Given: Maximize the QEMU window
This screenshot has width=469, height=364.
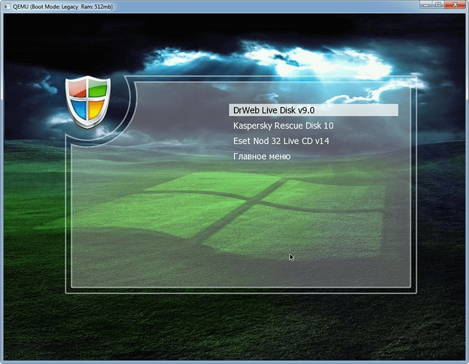Looking at the screenshot, I should [438, 5].
